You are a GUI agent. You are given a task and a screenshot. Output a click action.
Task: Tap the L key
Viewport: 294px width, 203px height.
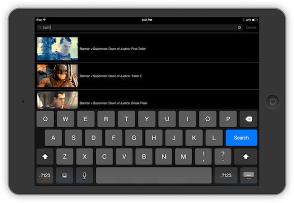point(214,138)
